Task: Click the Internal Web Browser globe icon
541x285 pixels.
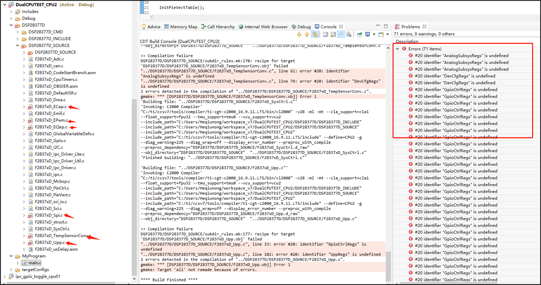Action: point(241,27)
